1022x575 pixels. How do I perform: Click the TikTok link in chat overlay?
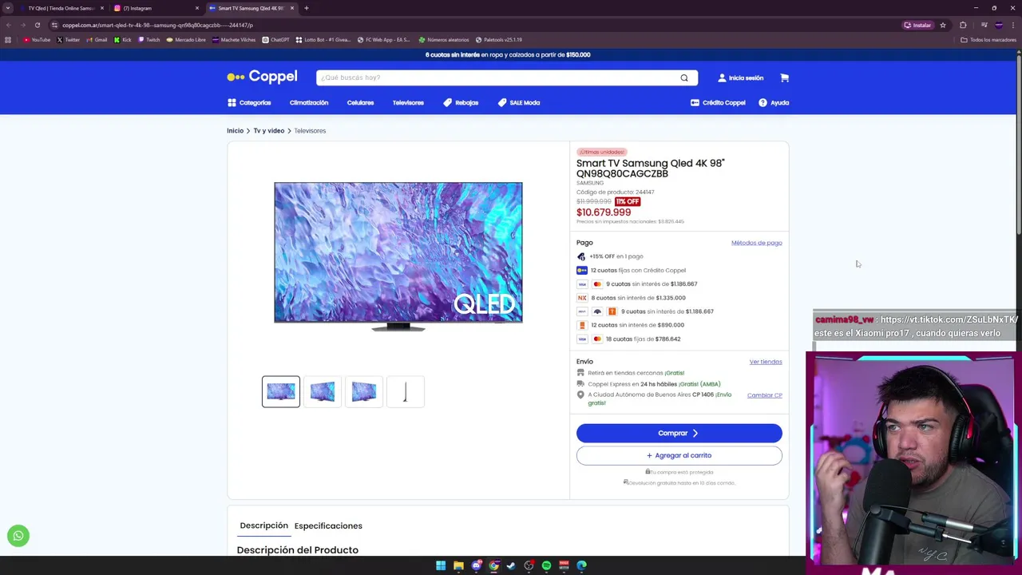949,319
